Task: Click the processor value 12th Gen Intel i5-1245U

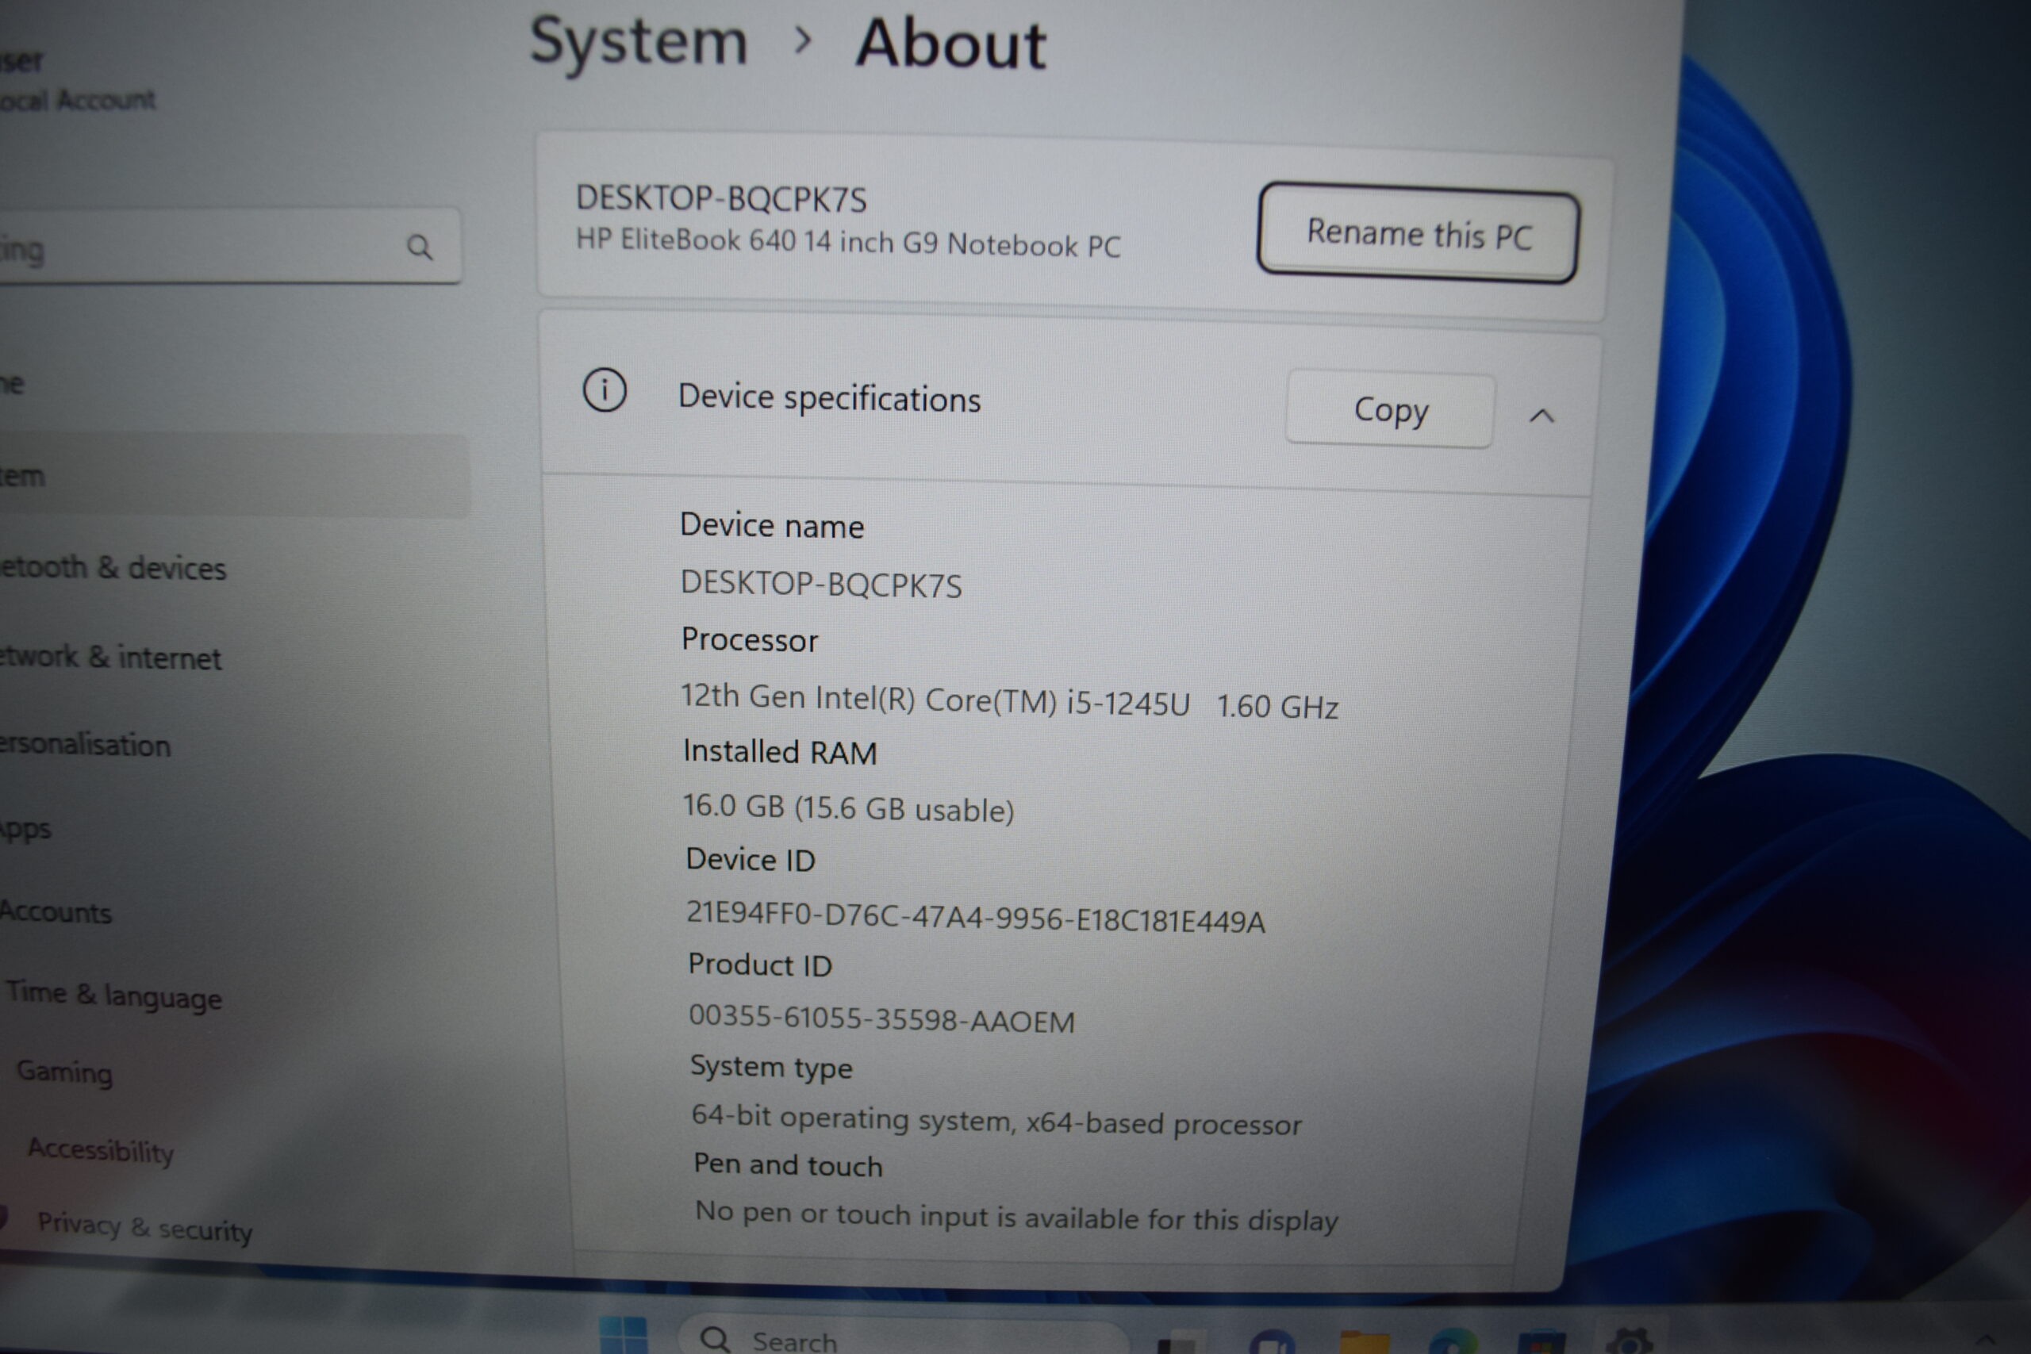Action: [1008, 701]
